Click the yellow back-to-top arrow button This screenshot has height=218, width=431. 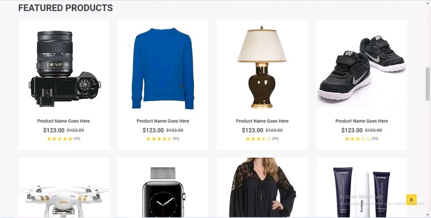coord(411,200)
